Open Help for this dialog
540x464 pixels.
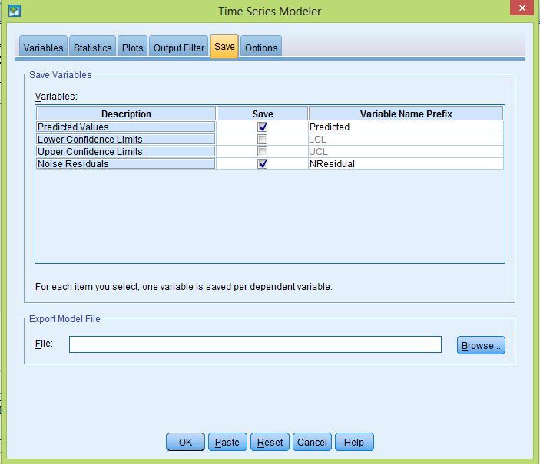(354, 442)
